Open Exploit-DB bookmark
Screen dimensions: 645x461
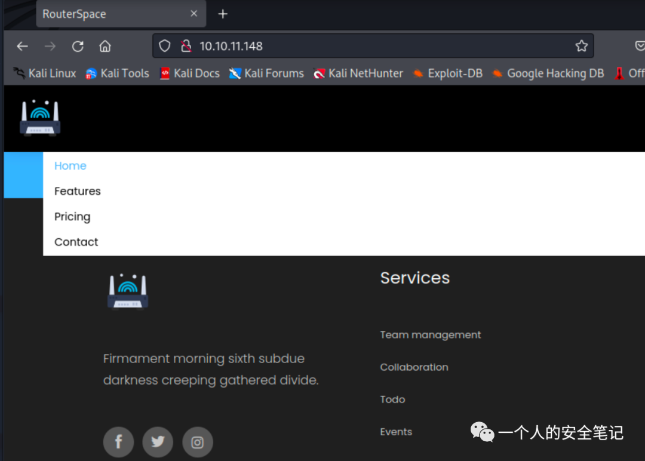pos(447,73)
